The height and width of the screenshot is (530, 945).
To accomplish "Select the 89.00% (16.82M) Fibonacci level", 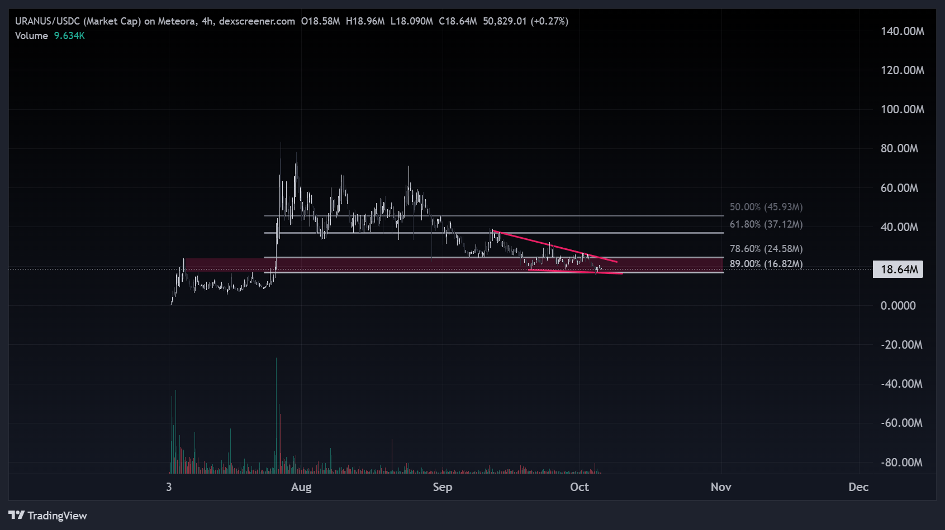I will [766, 264].
